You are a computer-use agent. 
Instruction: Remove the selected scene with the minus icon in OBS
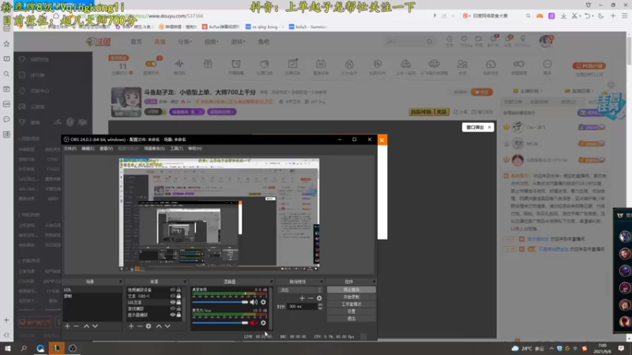76,326
